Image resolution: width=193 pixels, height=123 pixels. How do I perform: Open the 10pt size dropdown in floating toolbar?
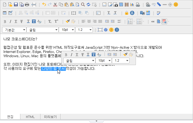pos(104,61)
